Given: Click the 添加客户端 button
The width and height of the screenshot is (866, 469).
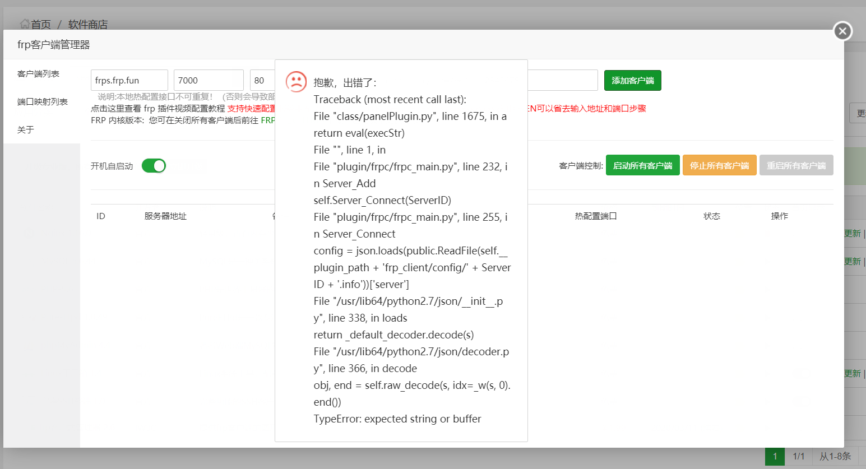Looking at the screenshot, I should [x=632, y=80].
